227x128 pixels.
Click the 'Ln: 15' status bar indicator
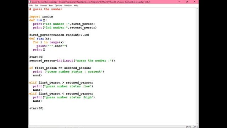[x=188, y=127]
